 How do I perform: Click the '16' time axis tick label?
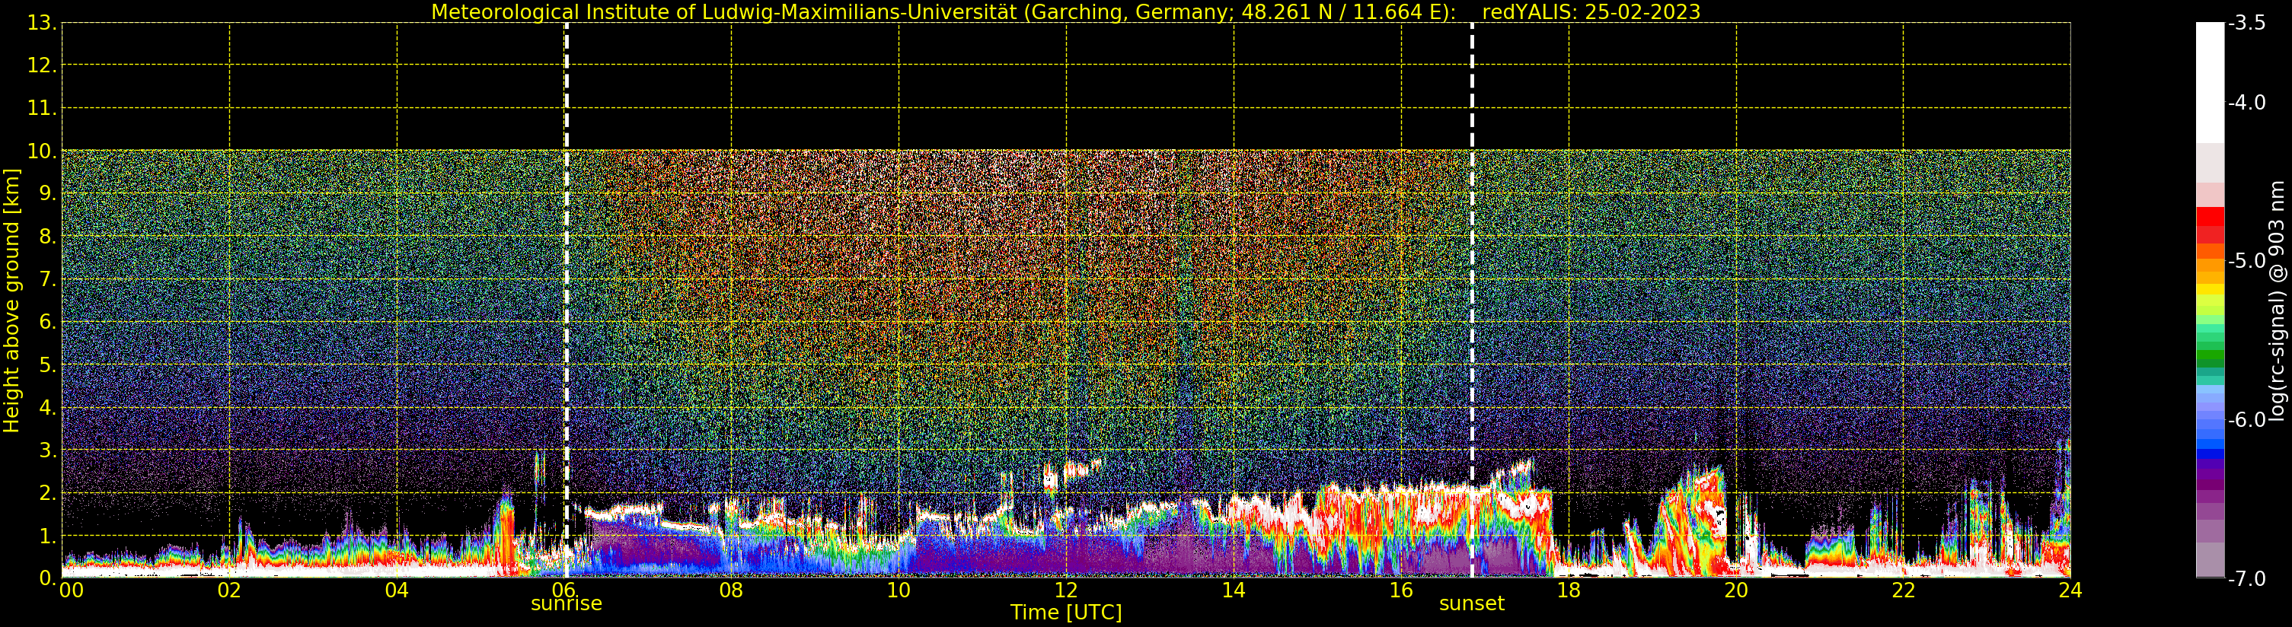[1401, 590]
